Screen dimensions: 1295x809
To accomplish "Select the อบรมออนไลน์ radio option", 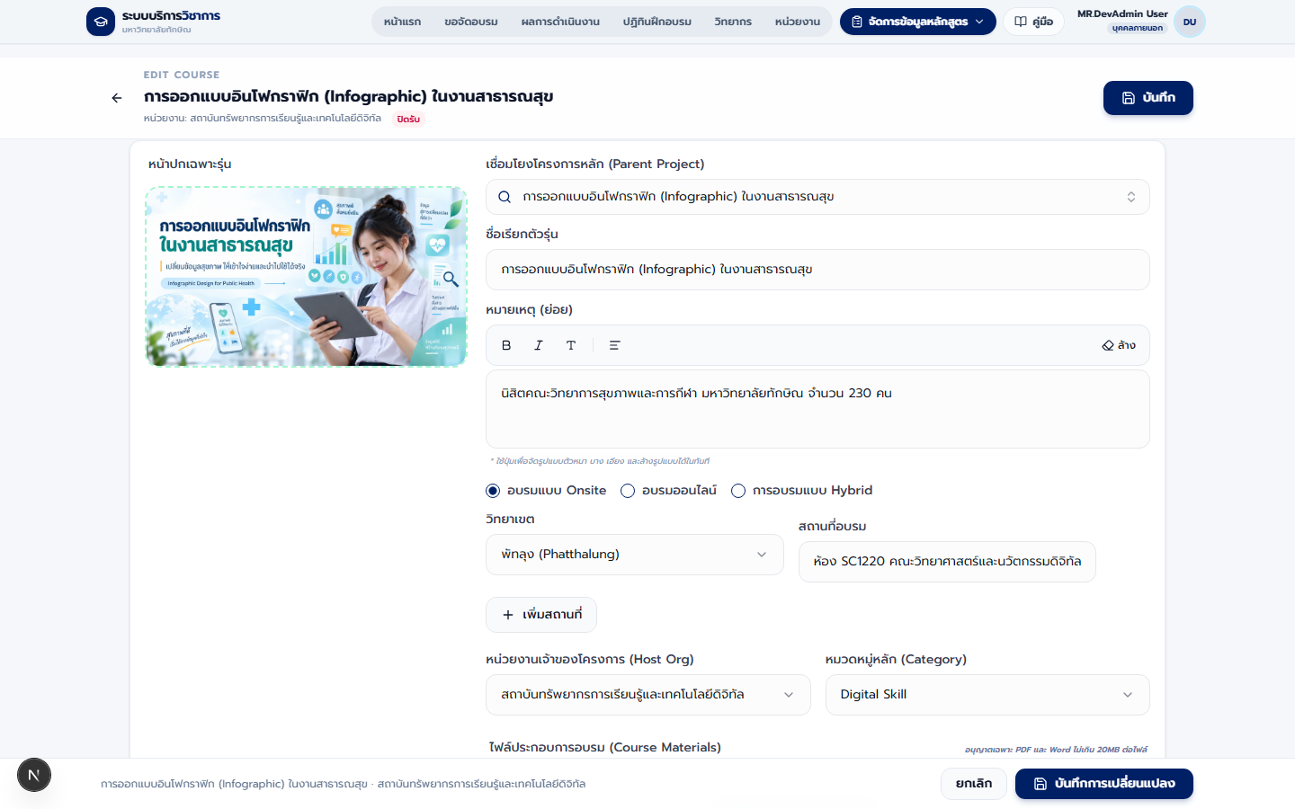I will click(x=668, y=491).
